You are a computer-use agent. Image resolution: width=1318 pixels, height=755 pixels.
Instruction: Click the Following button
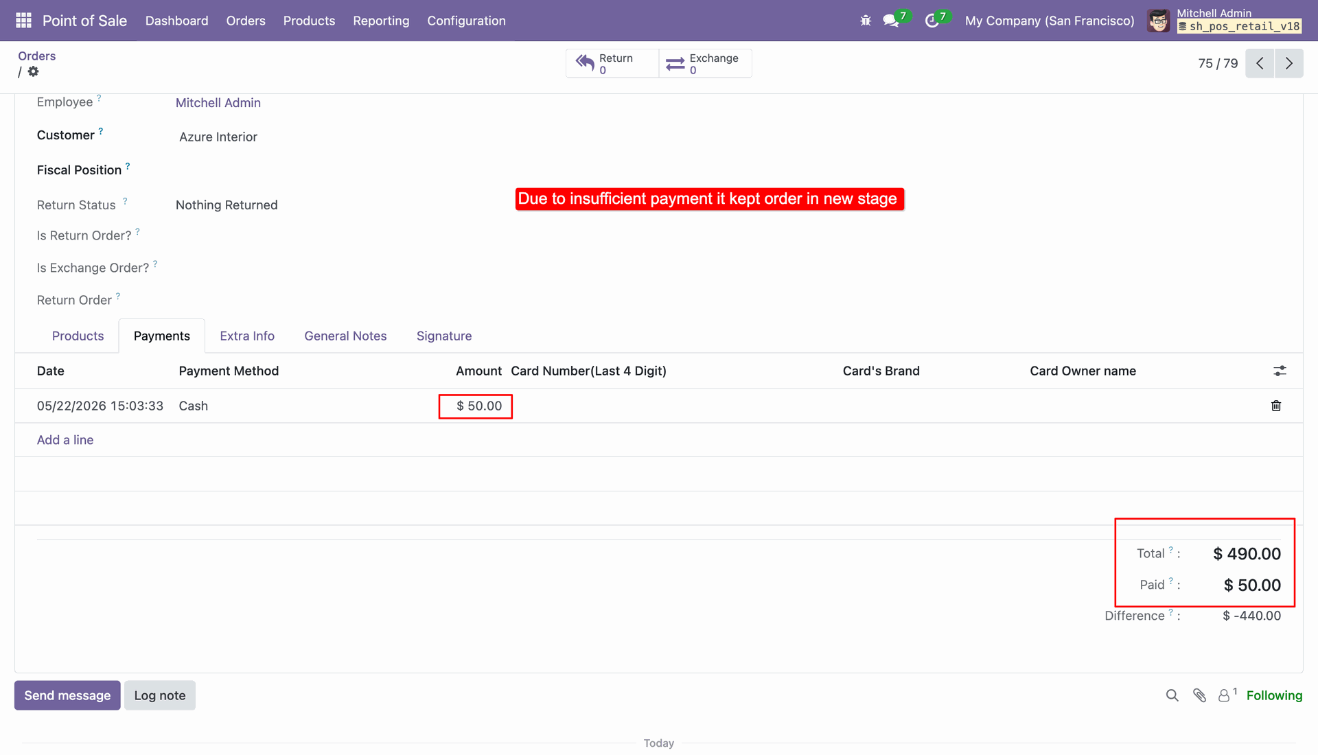[1274, 695]
